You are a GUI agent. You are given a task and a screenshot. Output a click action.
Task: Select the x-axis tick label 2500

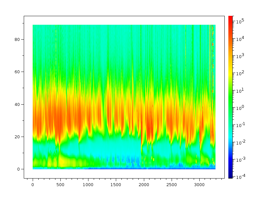171,185
